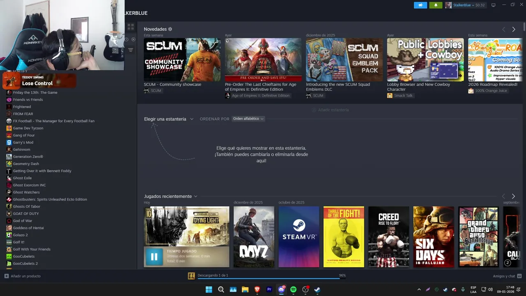This screenshot has width=526, height=296.
Task: Open Elegir una estantería dropdown
Action: coord(168,119)
